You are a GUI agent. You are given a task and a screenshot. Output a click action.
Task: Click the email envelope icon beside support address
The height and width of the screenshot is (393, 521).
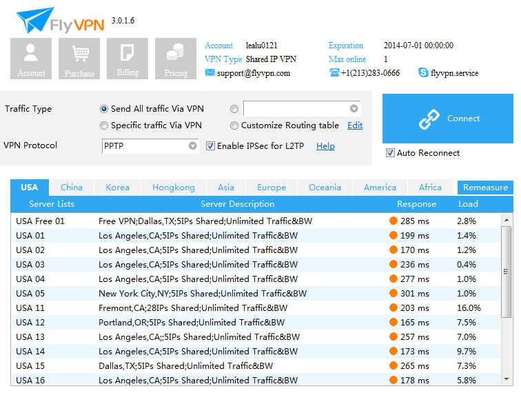click(x=210, y=72)
